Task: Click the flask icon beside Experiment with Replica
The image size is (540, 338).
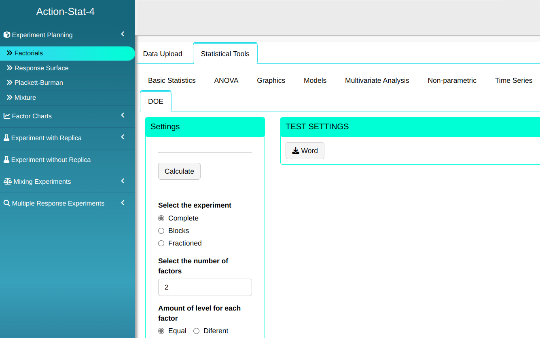Action: [x=6, y=138]
